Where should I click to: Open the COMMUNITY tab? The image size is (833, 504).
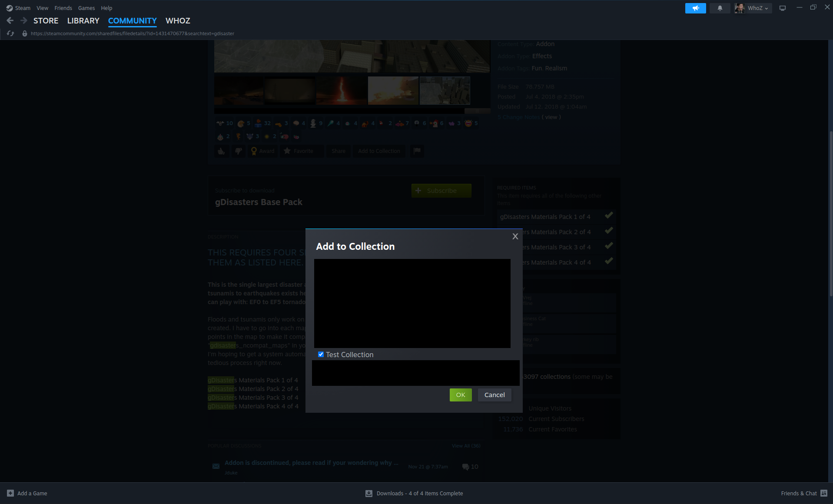coord(132,20)
